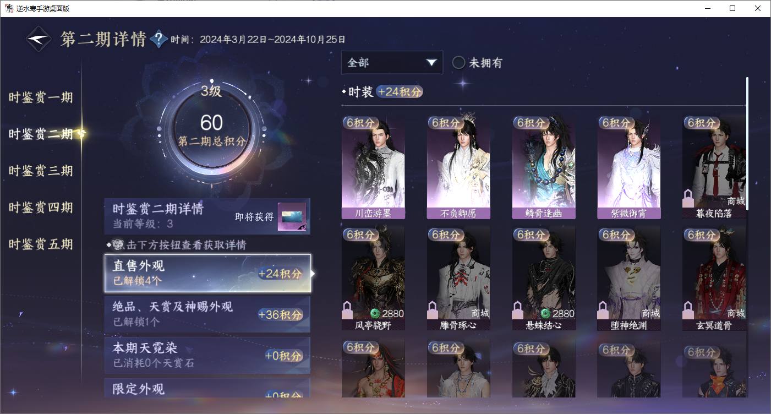Screen dimensions: 771x414
Task: Click the dropdown arrow next to 全部
Action: [431, 63]
